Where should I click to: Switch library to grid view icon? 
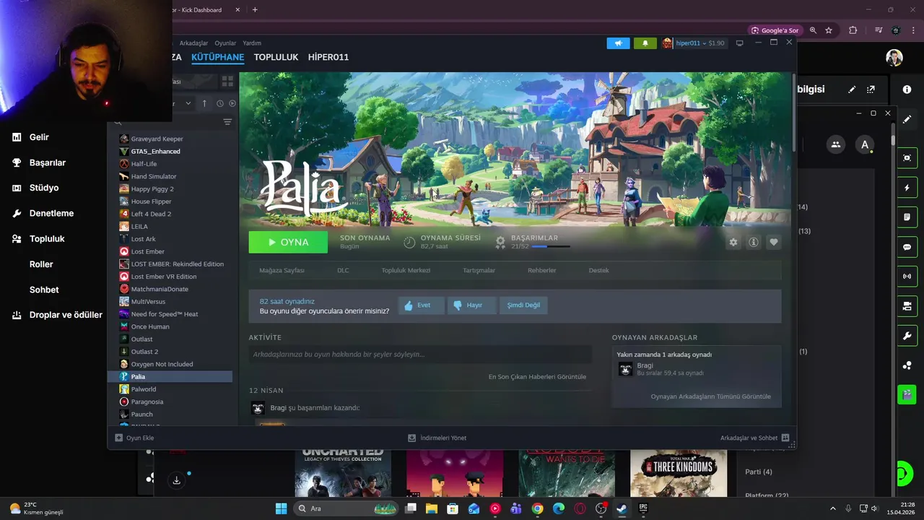pyautogui.click(x=227, y=82)
